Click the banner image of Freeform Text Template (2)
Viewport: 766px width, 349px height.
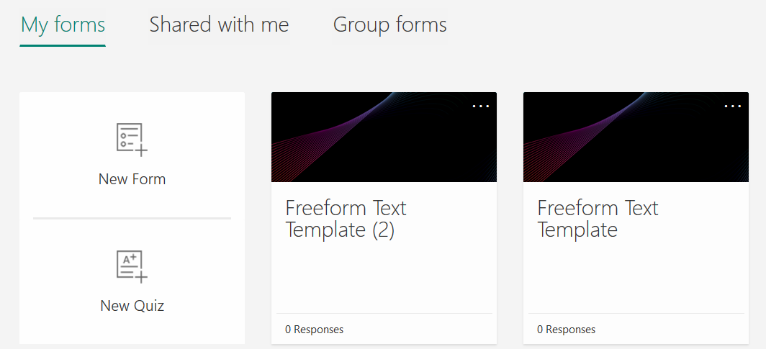[x=384, y=137]
